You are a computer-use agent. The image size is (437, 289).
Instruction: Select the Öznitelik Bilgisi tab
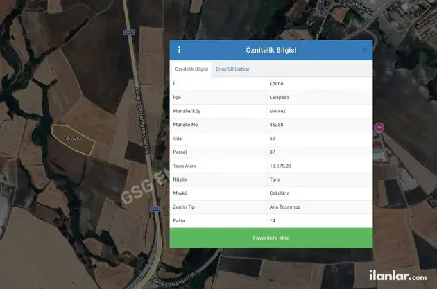(x=191, y=69)
